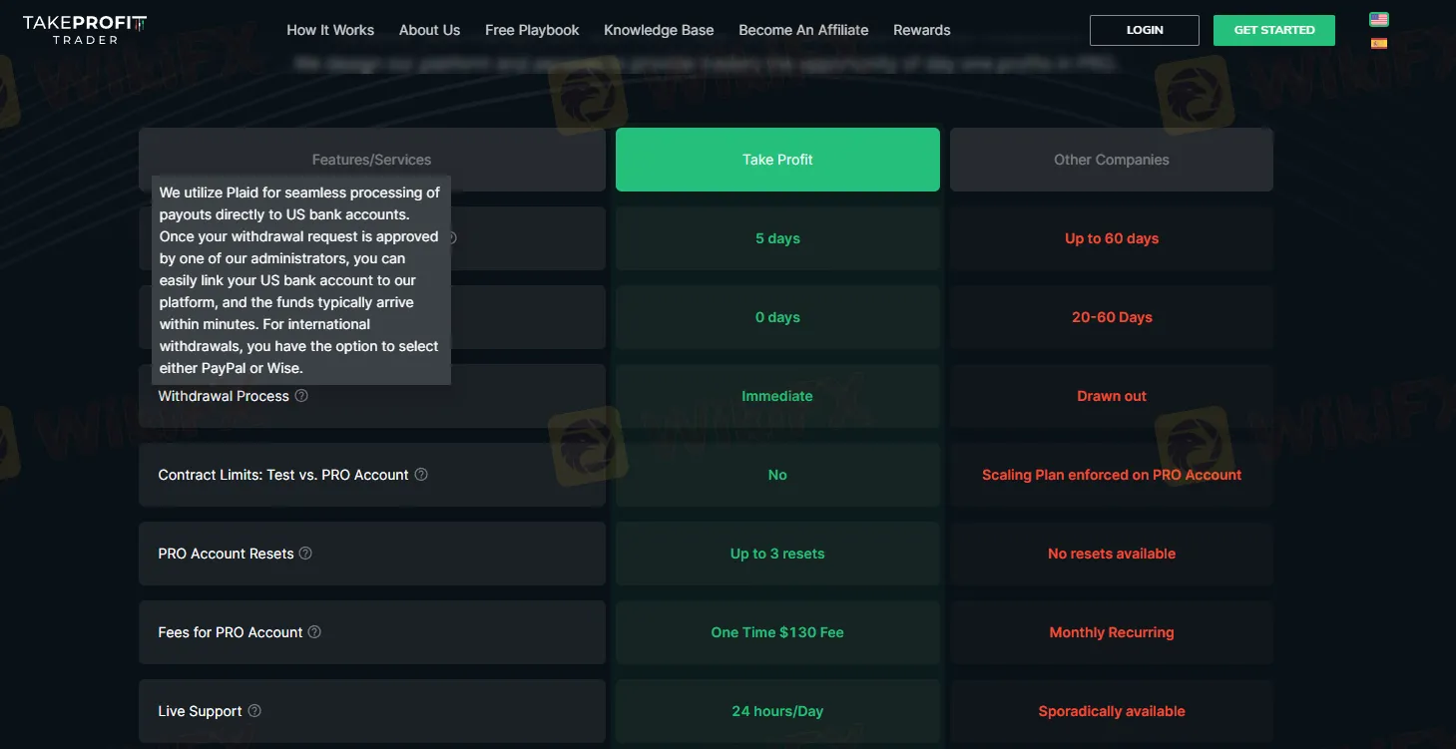Click the help icon beside PRO Account Resets
This screenshot has height=749, width=1456.
(305, 554)
